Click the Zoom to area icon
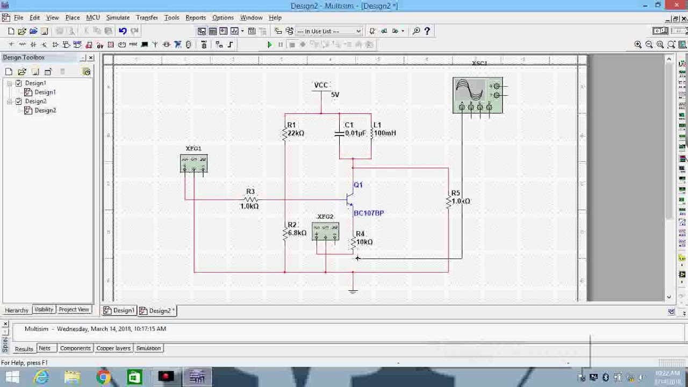 click(x=660, y=45)
